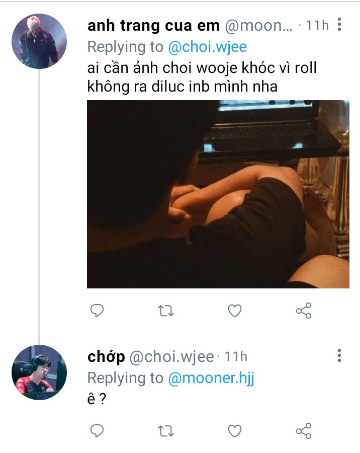Open the first tweet's 11h timestamp
Viewport: 360px width, 453px height.
point(317,25)
